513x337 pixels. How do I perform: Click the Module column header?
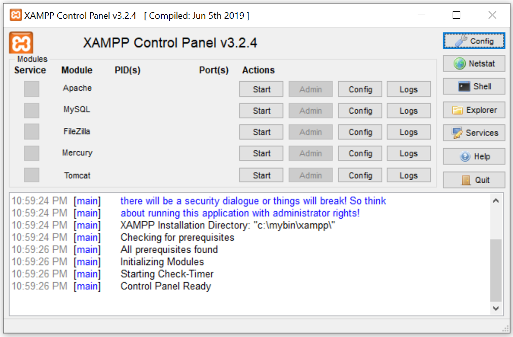(x=77, y=70)
